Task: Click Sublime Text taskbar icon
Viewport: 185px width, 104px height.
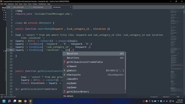Action: click(x=30, y=101)
